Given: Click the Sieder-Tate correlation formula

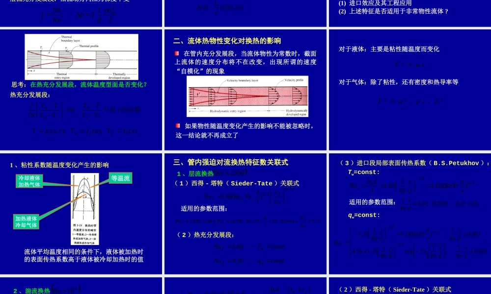Looking at the screenshot, I should [245, 197].
